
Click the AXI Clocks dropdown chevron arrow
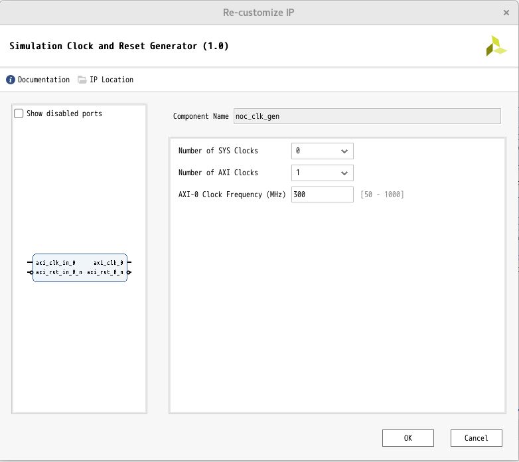[344, 173]
